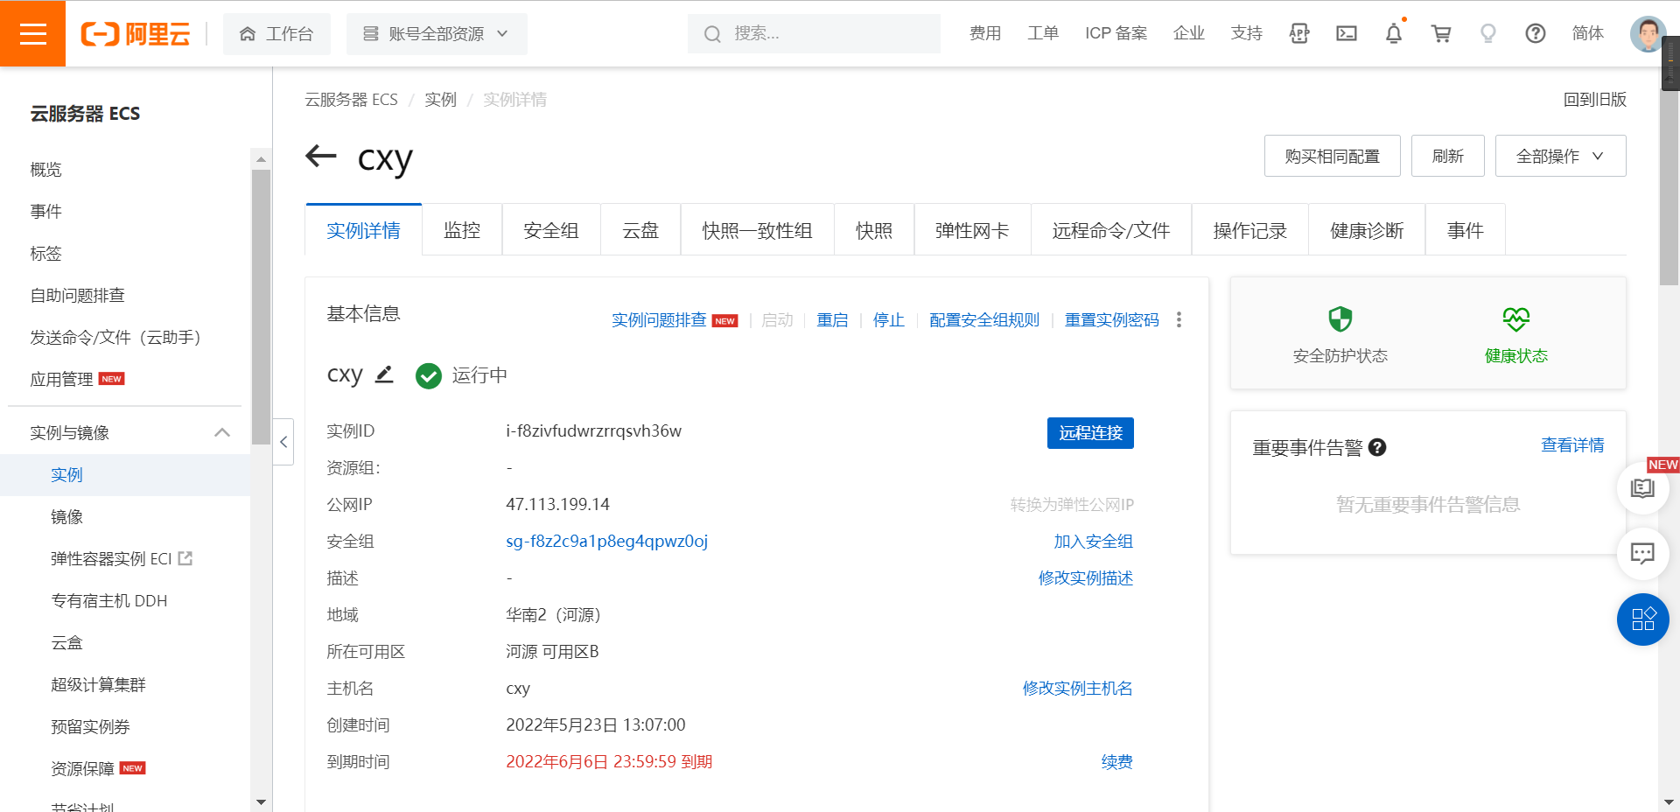Click sidebar scrollbar down arrow
Viewport: 1680px width, 812px height.
[261, 801]
